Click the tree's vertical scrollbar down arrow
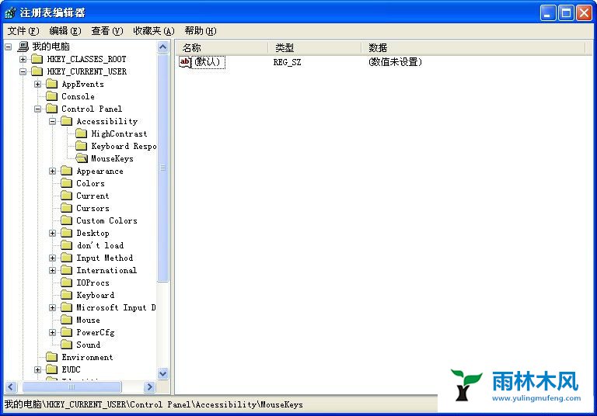597x416 pixels. [x=163, y=373]
